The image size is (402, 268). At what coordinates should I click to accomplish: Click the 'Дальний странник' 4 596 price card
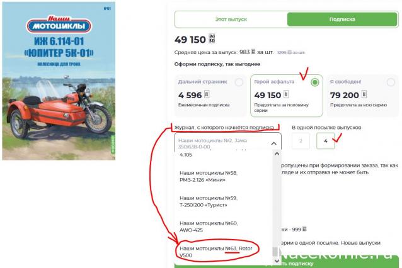pyautogui.click(x=210, y=95)
